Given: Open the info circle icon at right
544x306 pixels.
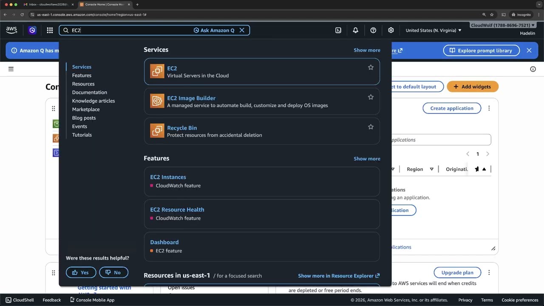Looking at the screenshot, I should (x=533, y=69).
